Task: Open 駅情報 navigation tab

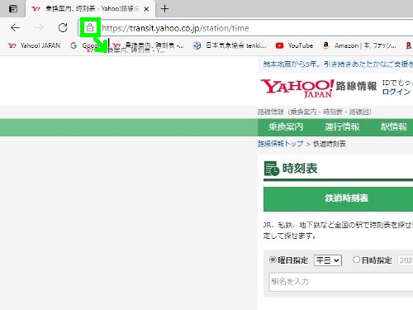Action: (x=394, y=127)
